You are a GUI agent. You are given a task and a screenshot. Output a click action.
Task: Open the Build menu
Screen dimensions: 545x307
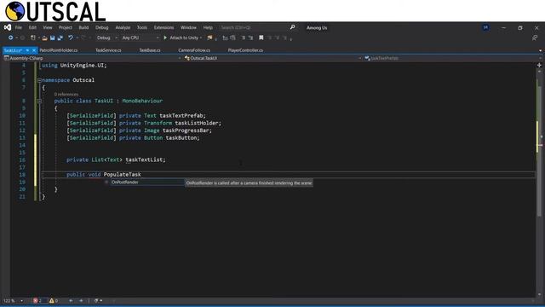coord(83,27)
